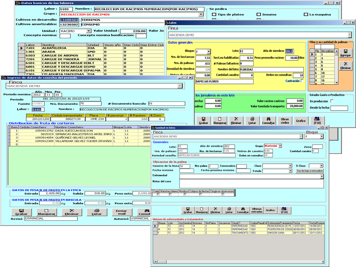This screenshot has height=267, width=356.
Task: Click Salir (F10) in the Sanidad en lotes window
Action: point(284,210)
